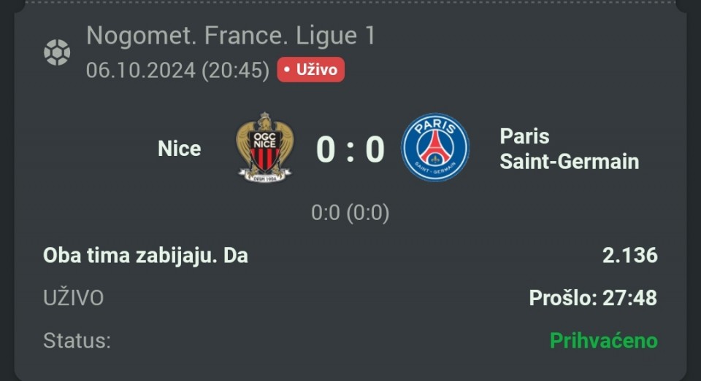Click the colon between the two scores

[x=350, y=151]
